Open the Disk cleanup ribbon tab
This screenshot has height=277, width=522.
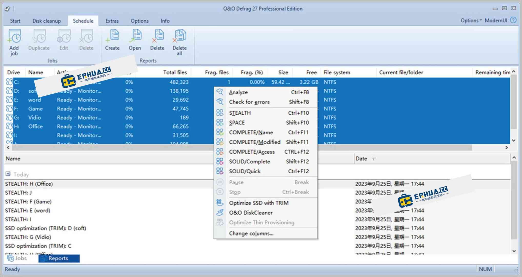coord(47,21)
